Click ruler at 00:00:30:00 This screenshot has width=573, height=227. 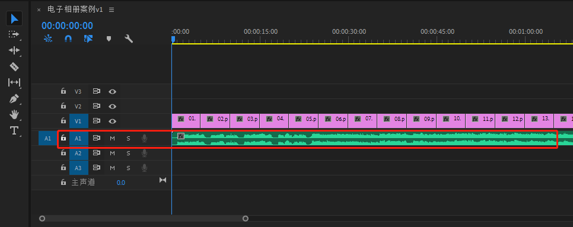[349, 32]
